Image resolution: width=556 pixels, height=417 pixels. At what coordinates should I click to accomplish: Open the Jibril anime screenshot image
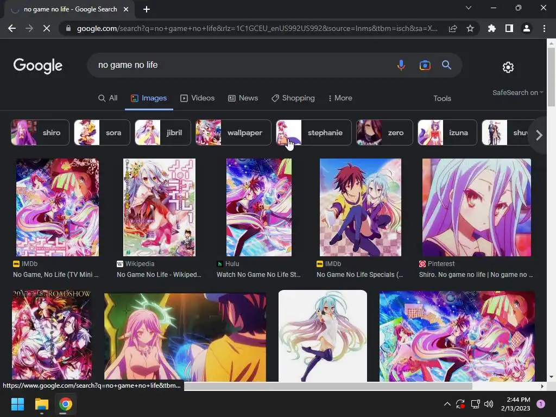click(x=185, y=337)
